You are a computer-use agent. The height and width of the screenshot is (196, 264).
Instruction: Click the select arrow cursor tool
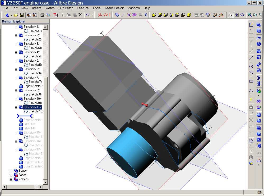231,15
